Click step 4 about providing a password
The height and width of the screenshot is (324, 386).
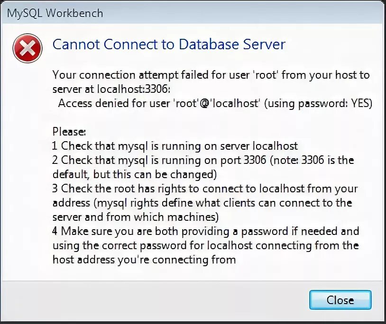pos(206,231)
